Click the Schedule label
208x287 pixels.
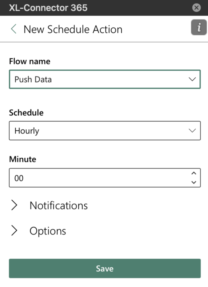tap(26, 113)
